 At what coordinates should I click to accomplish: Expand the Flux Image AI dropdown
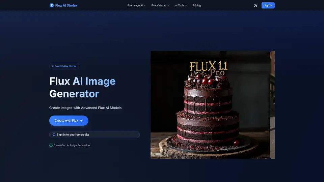[x=136, y=5]
